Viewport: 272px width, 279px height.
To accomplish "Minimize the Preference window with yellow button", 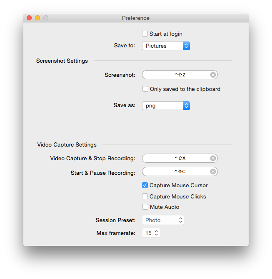I will [x=37, y=18].
